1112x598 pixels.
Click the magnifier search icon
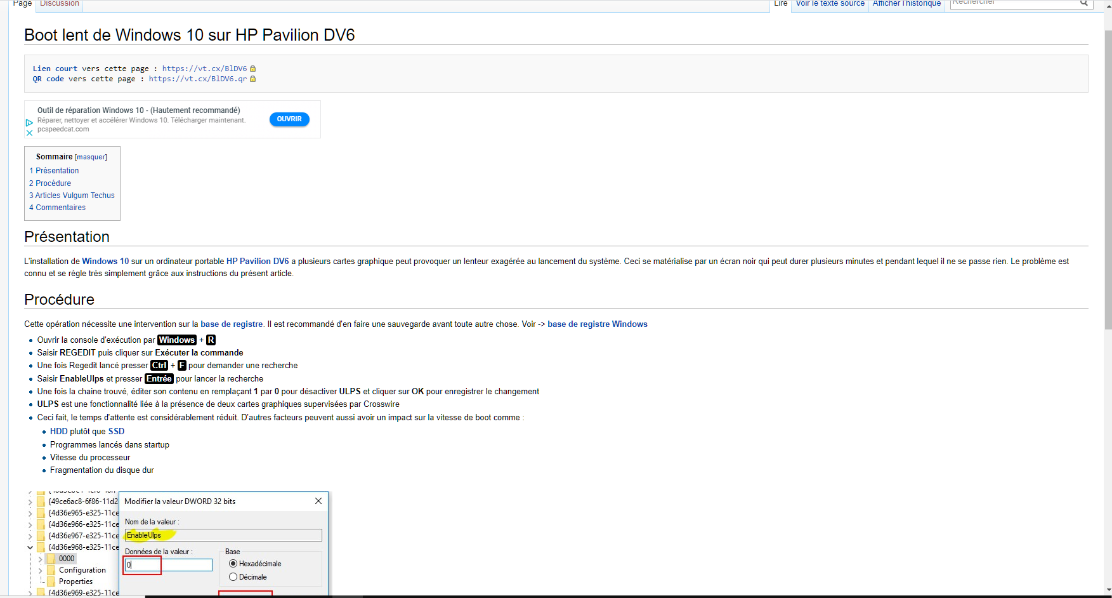(x=1084, y=3)
